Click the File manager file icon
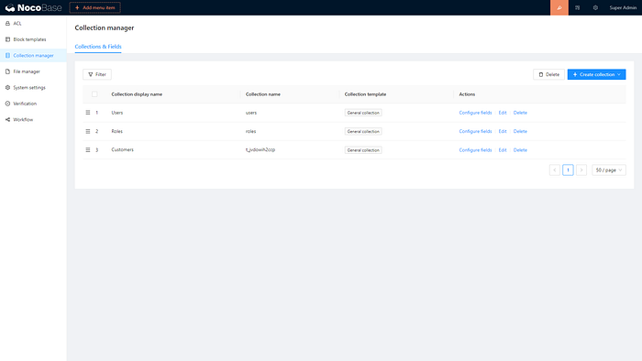This screenshot has height=361, width=642. 7,71
